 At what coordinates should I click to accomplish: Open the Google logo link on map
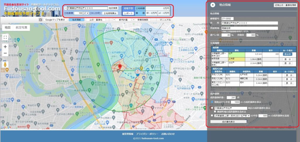(6, 127)
